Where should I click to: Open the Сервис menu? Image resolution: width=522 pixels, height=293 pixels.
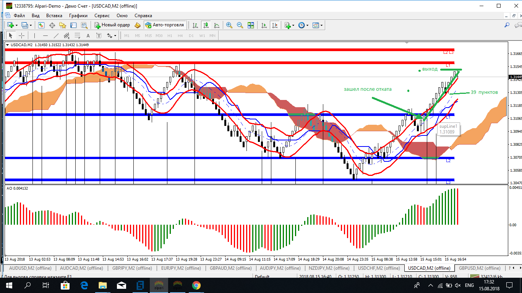[102, 16]
